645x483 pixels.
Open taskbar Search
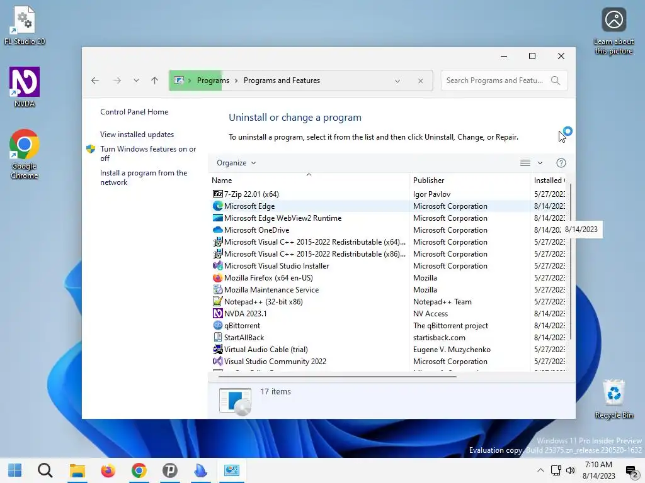(x=45, y=470)
